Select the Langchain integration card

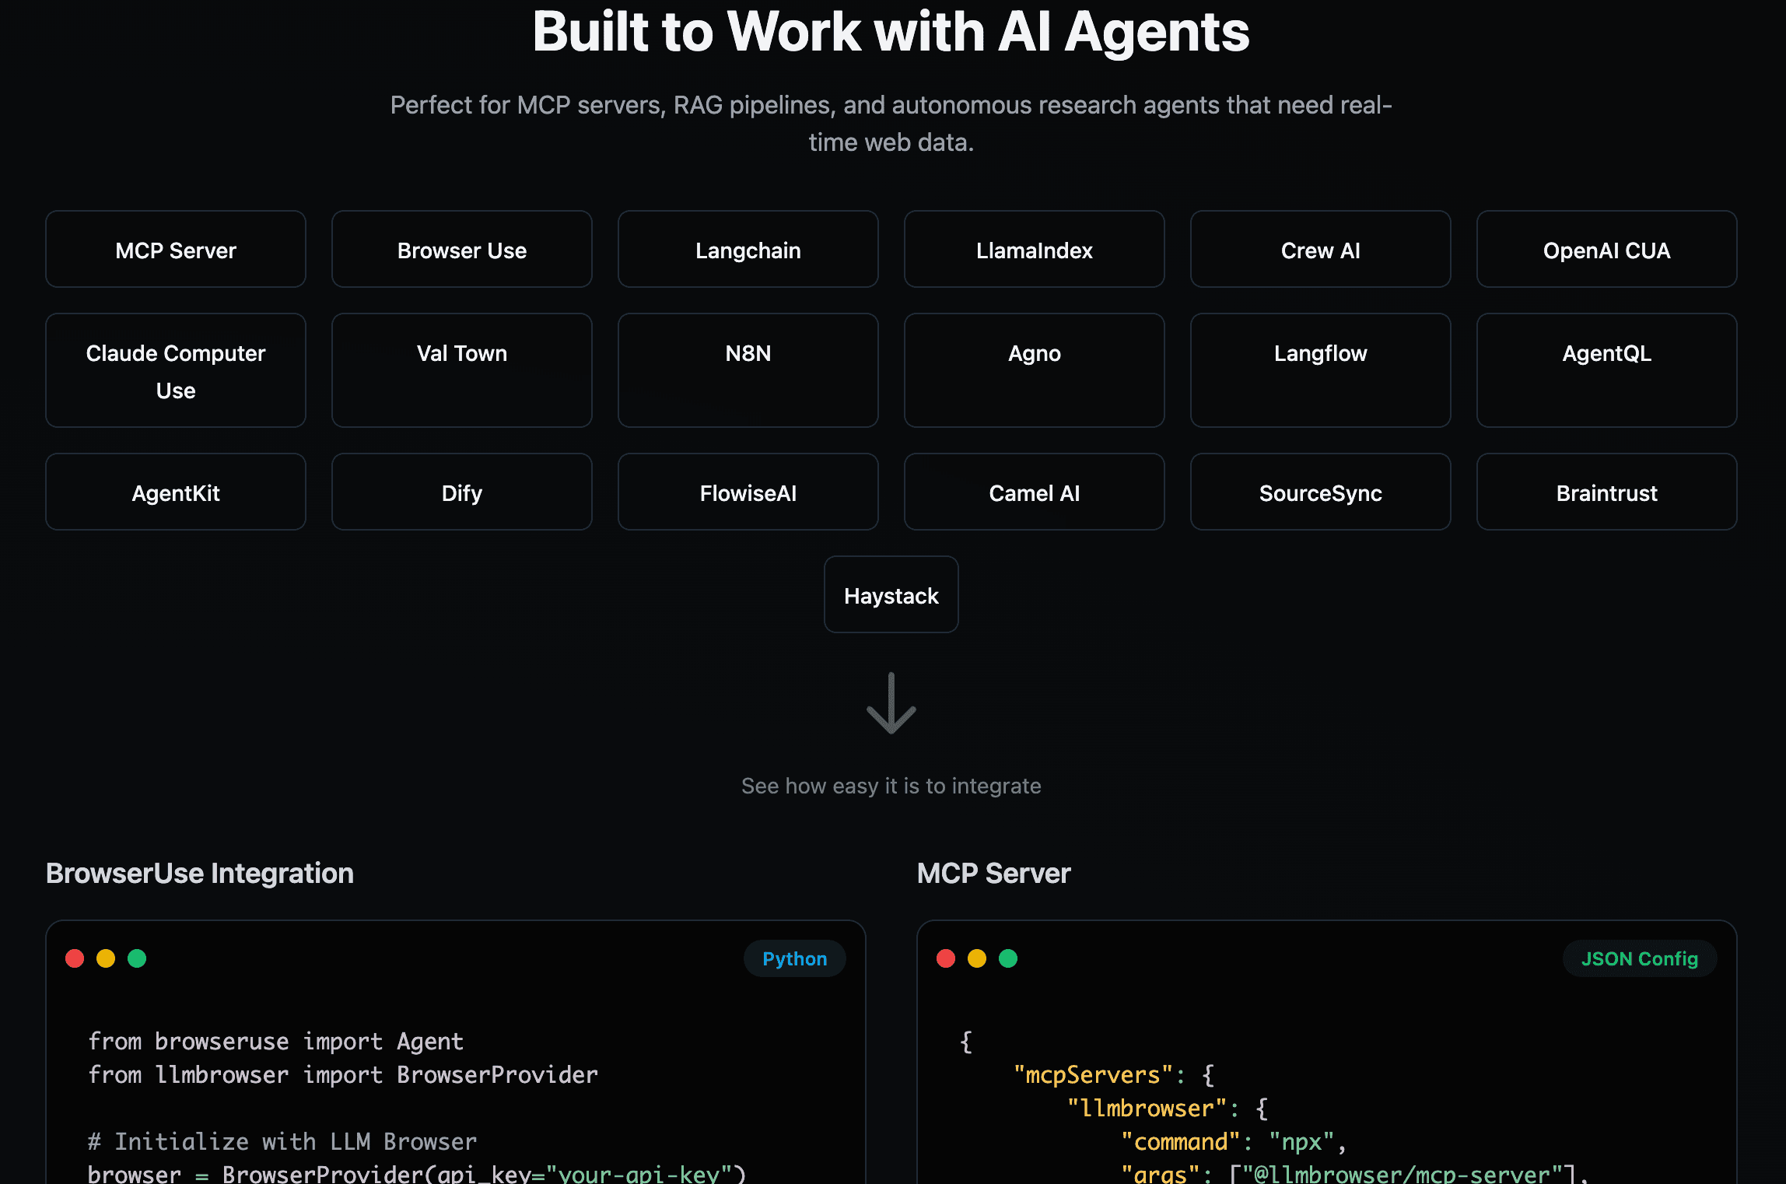pyautogui.click(x=748, y=250)
